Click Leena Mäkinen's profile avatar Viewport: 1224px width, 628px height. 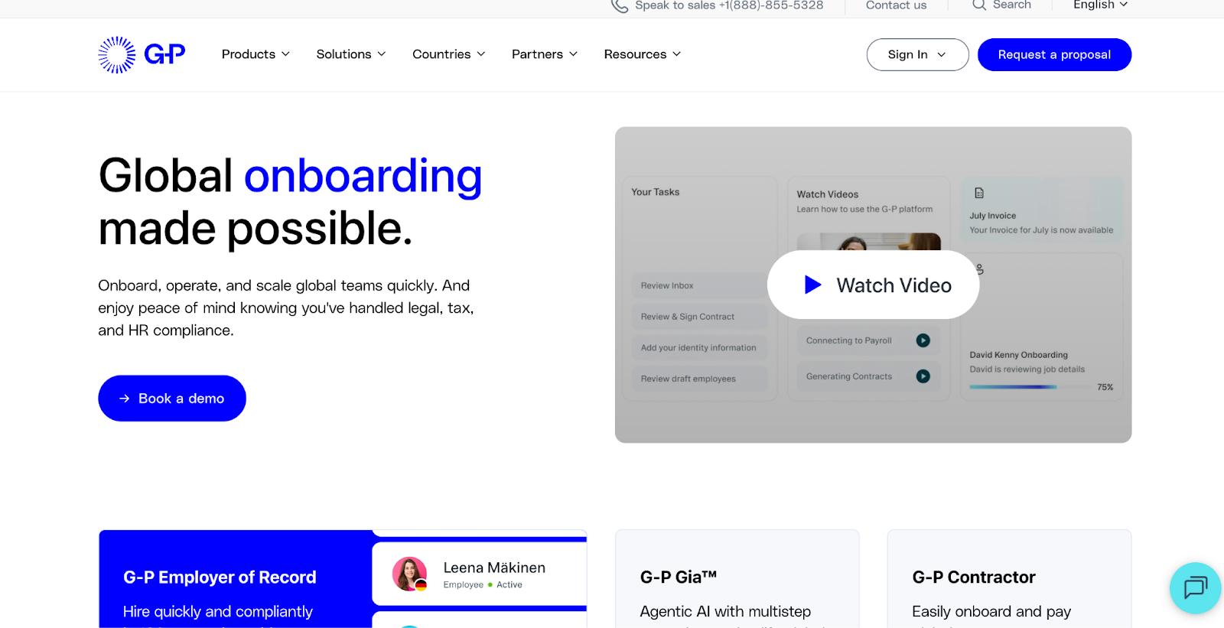(409, 574)
